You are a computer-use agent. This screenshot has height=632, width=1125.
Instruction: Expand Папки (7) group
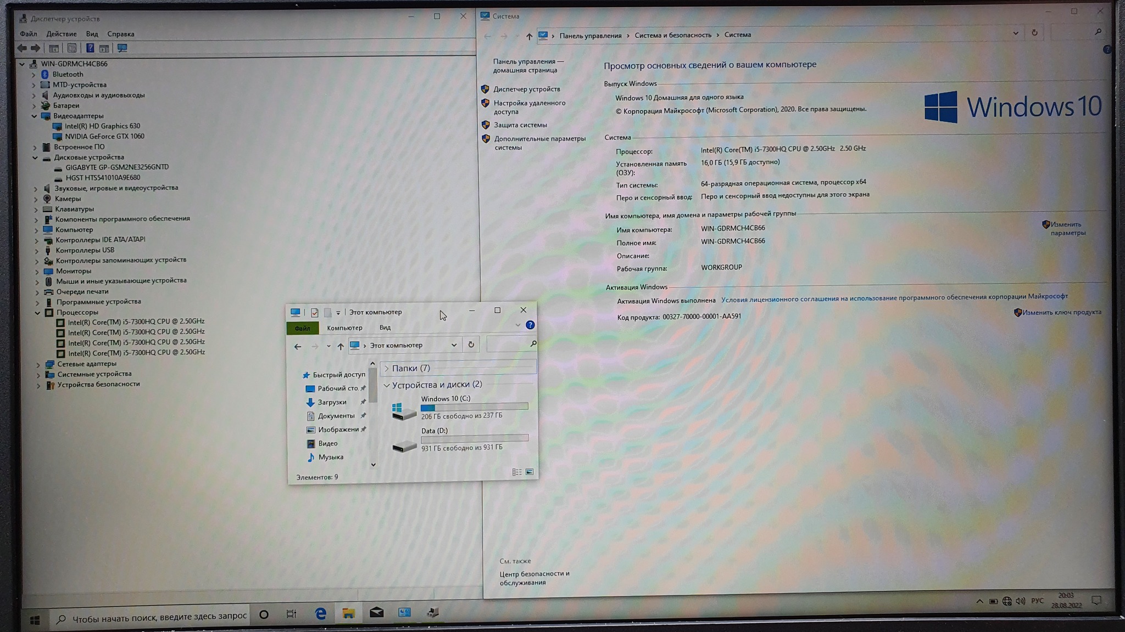point(386,369)
